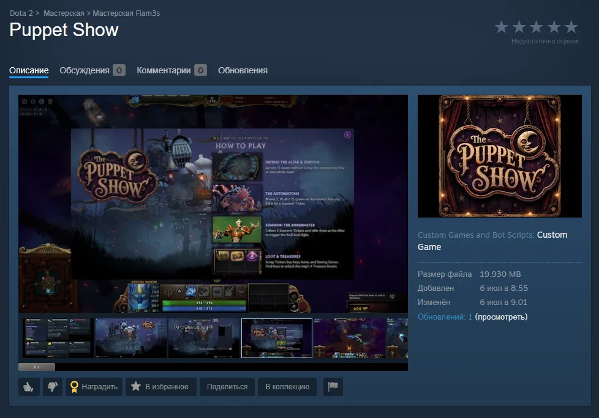Screen dimensions: 599x418
Task: Click the Puppet Show page title
Action: tap(64, 30)
